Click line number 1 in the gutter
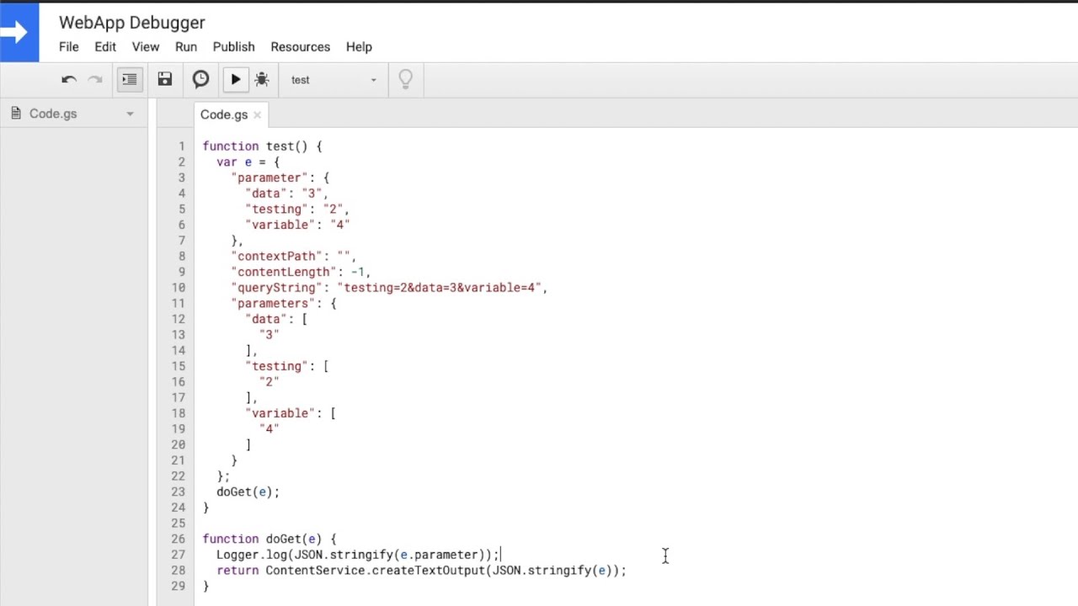This screenshot has height=606, width=1078. tap(181, 146)
